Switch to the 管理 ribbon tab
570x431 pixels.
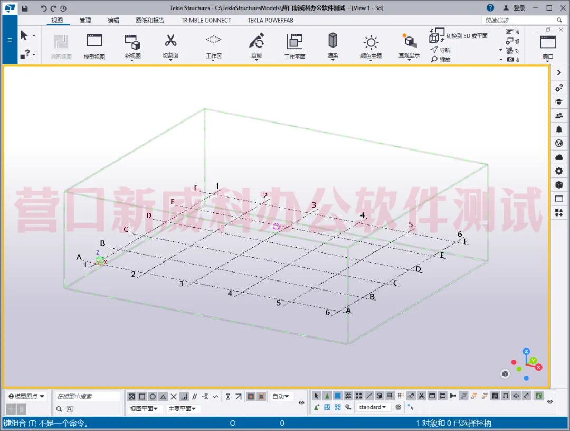[85, 20]
